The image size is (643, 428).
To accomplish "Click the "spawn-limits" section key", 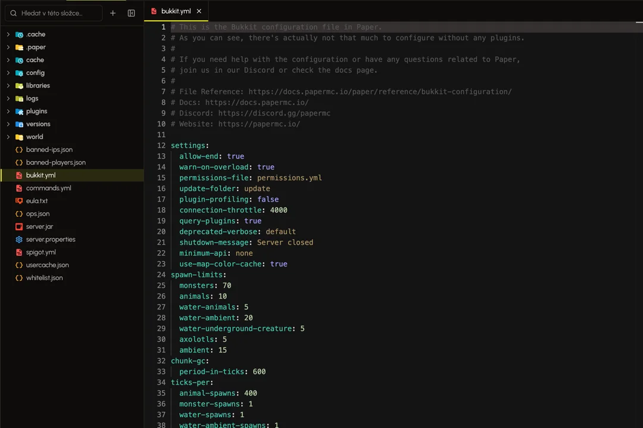I will [x=196, y=274].
